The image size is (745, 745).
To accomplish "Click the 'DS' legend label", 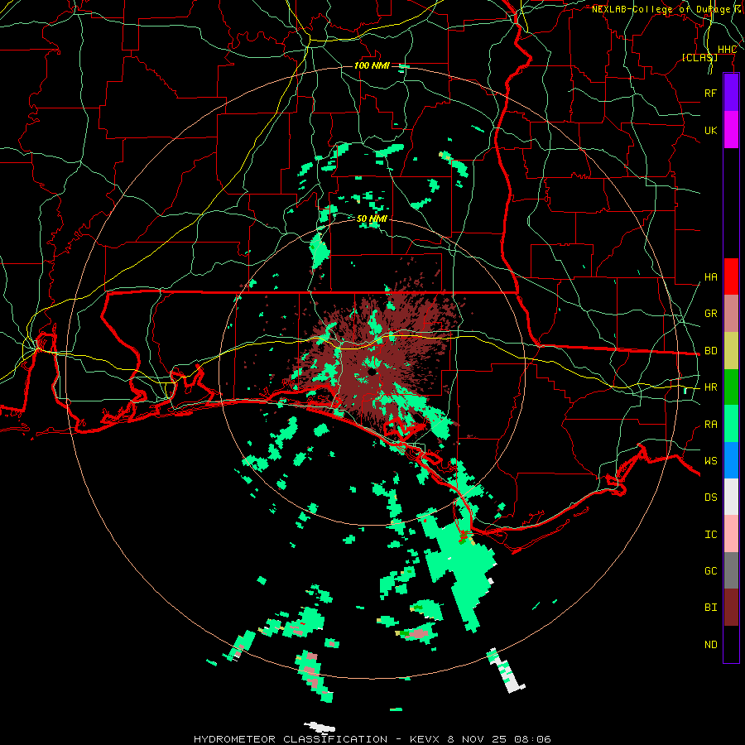I will click(x=710, y=497).
